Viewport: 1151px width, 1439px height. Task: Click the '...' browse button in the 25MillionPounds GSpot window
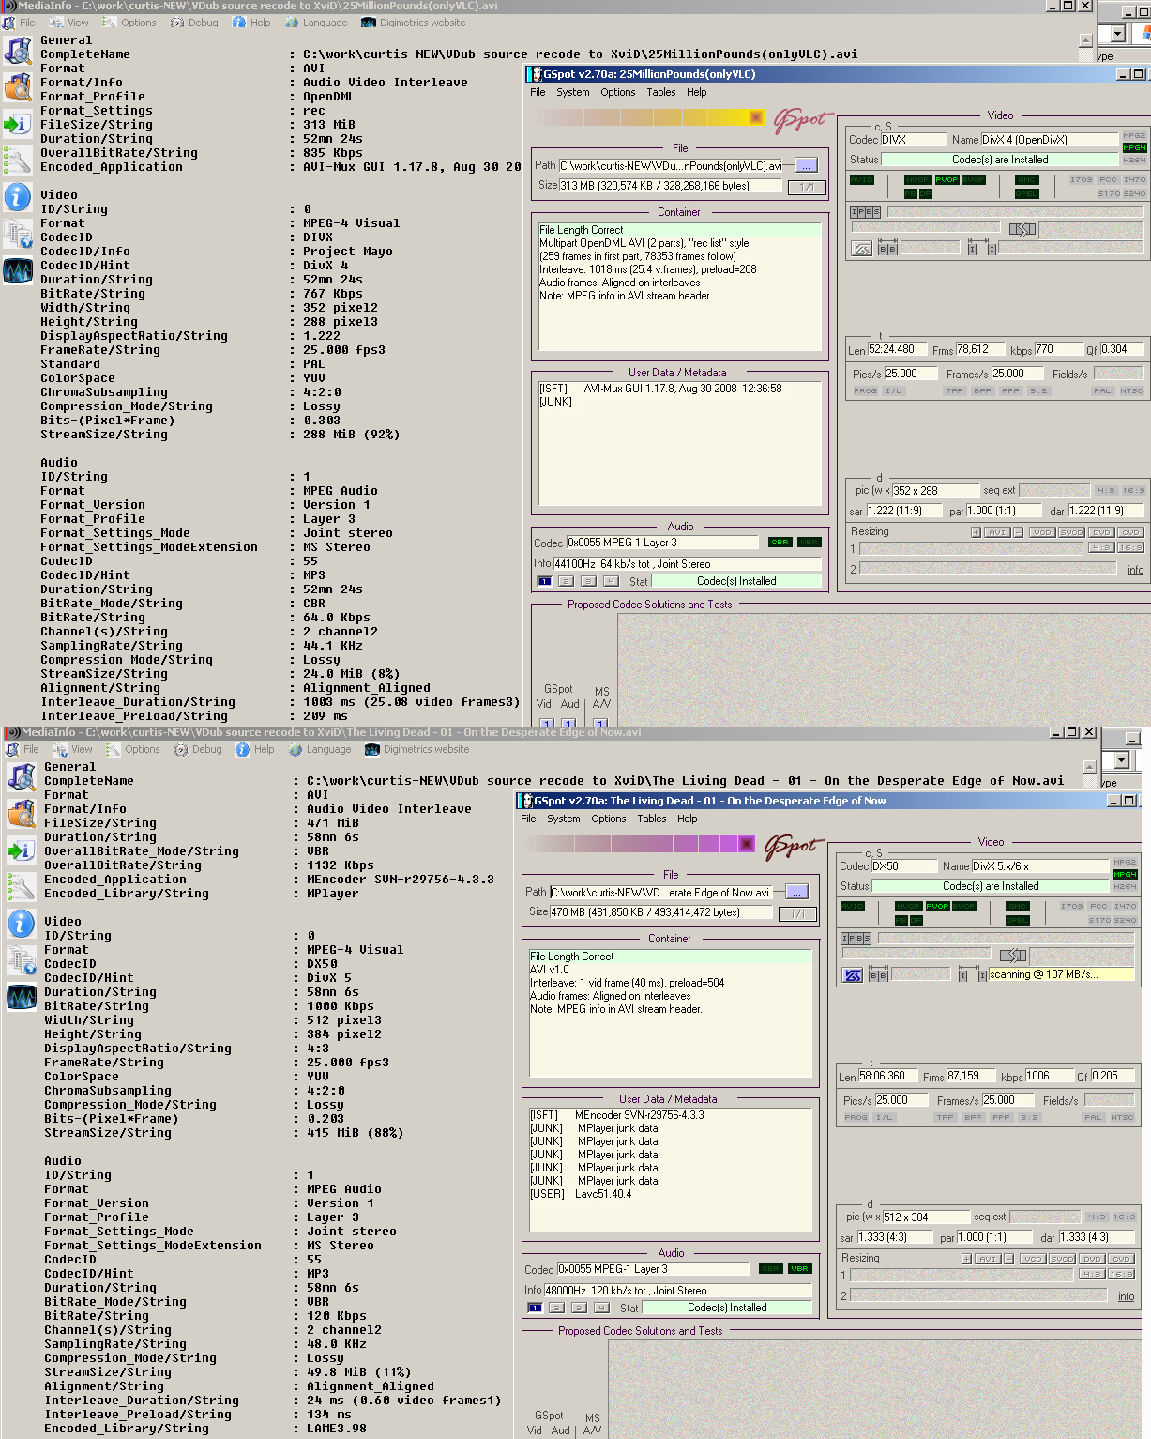[x=806, y=165]
